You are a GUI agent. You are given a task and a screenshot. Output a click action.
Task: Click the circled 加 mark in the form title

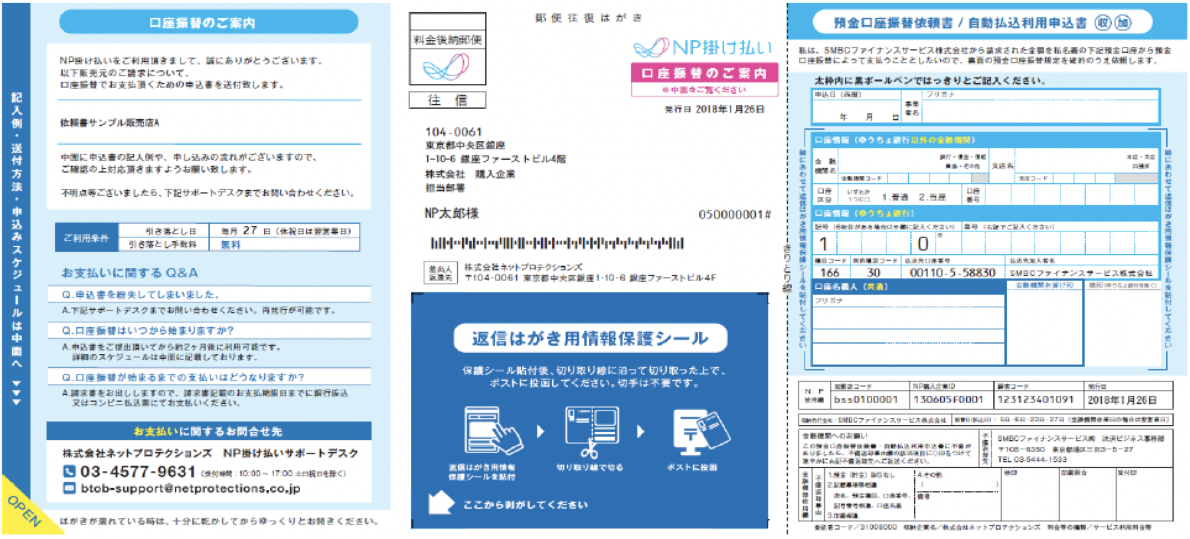point(1123,23)
